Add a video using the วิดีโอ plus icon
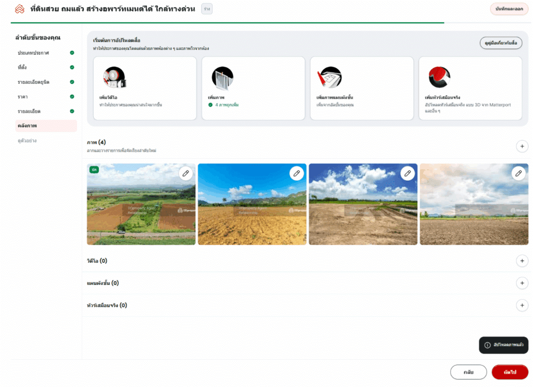This screenshot has width=533, height=387. point(522,260)
